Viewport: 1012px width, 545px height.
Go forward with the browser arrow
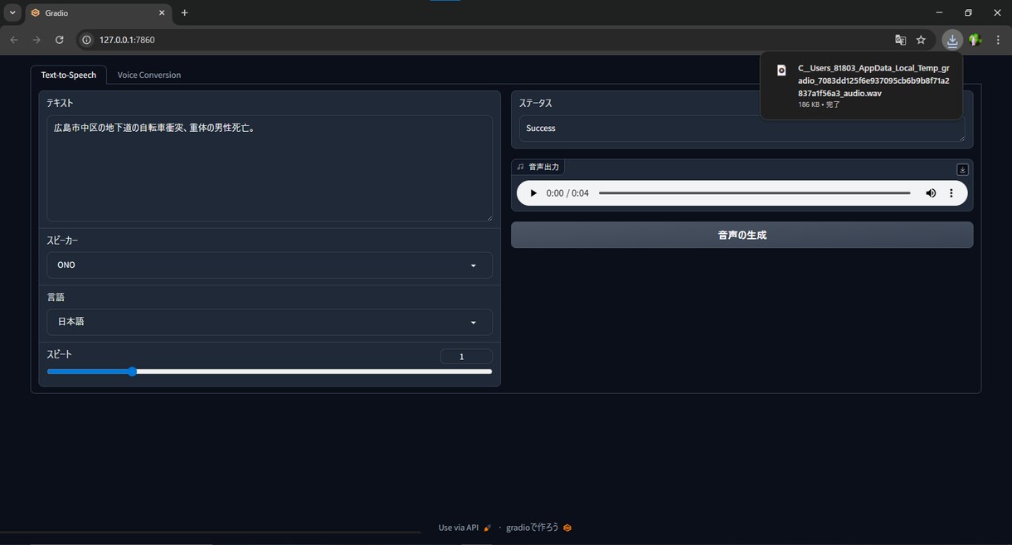(36, 40)
